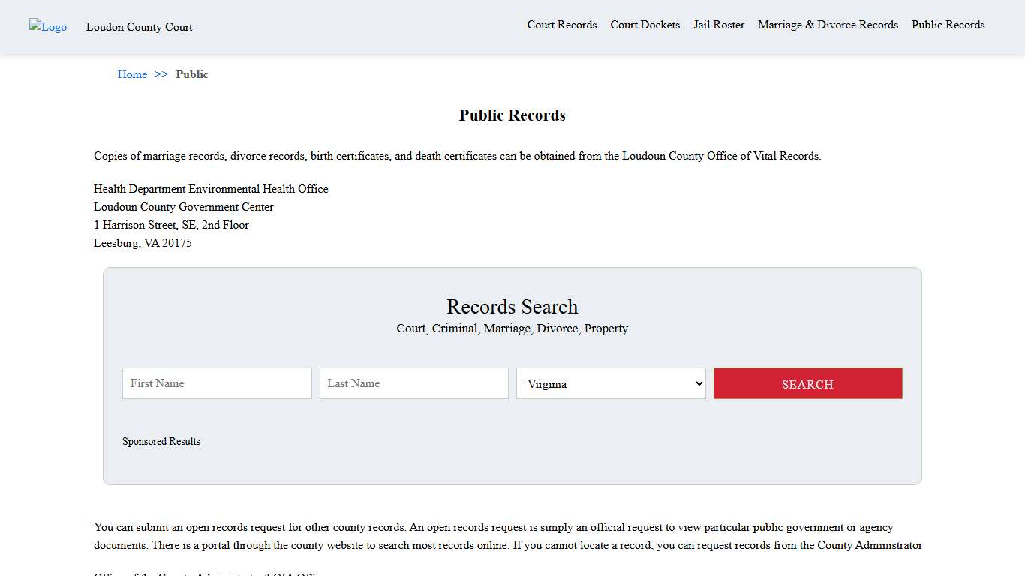Click the red SEARCH button
1025x576 pixels.
807,383
